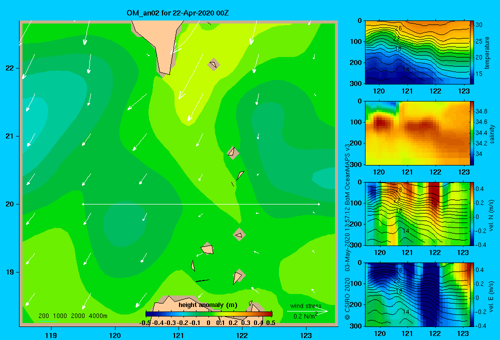Screen dimensions: 500x340
Task: Click the "34.8" tick on salinity scale
Action: 481,111
